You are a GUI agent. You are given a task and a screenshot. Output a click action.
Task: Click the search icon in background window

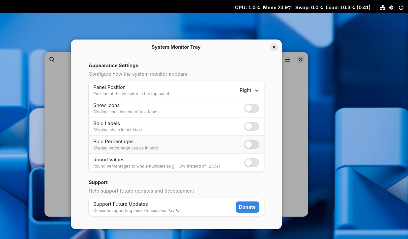click(52, 60)
